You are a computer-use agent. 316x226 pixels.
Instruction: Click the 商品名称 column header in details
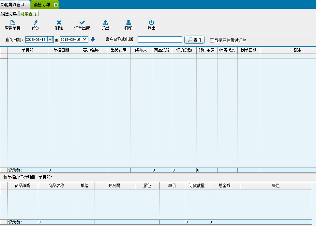(56, 186)
